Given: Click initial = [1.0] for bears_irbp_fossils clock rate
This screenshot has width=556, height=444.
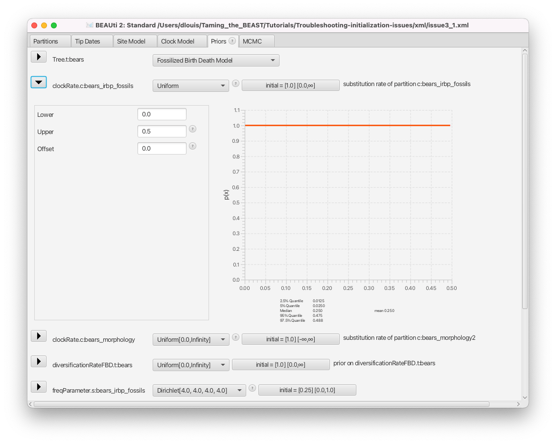Looking at the screenshot, I should (290, 85).
